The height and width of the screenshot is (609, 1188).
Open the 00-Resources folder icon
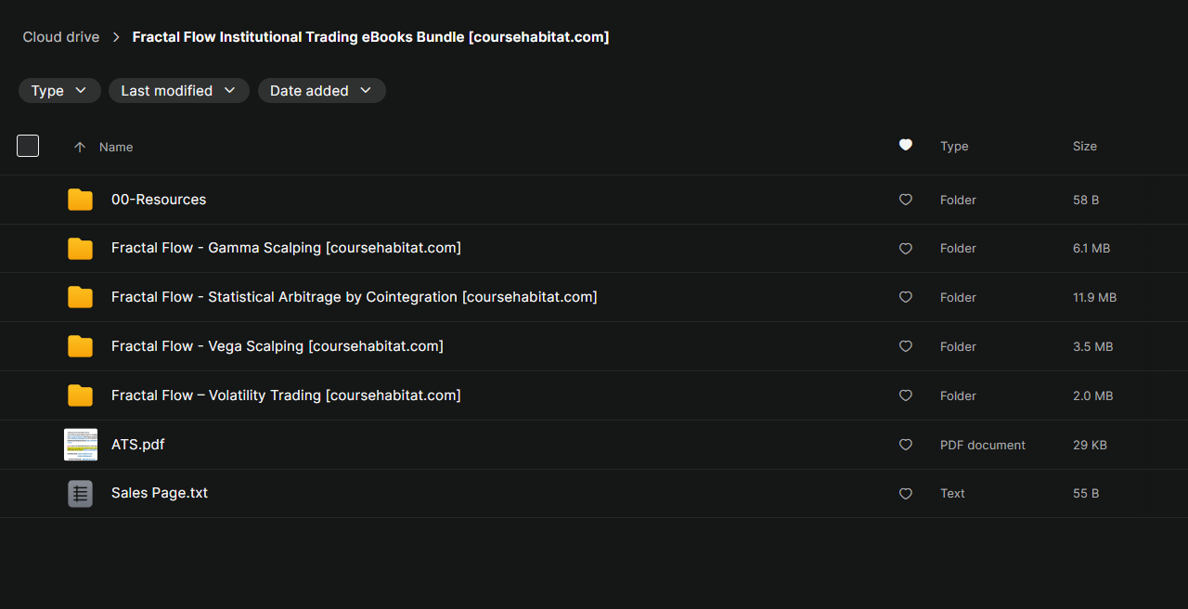tap(80, 200)
